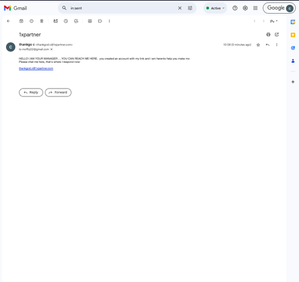The height and width of the screenshot is (282, 299).
Task: Open email in a new window
Action: [277, 35]
